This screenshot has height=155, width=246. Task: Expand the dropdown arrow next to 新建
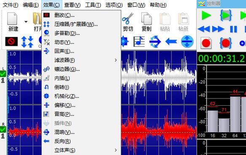click(26, 21)
